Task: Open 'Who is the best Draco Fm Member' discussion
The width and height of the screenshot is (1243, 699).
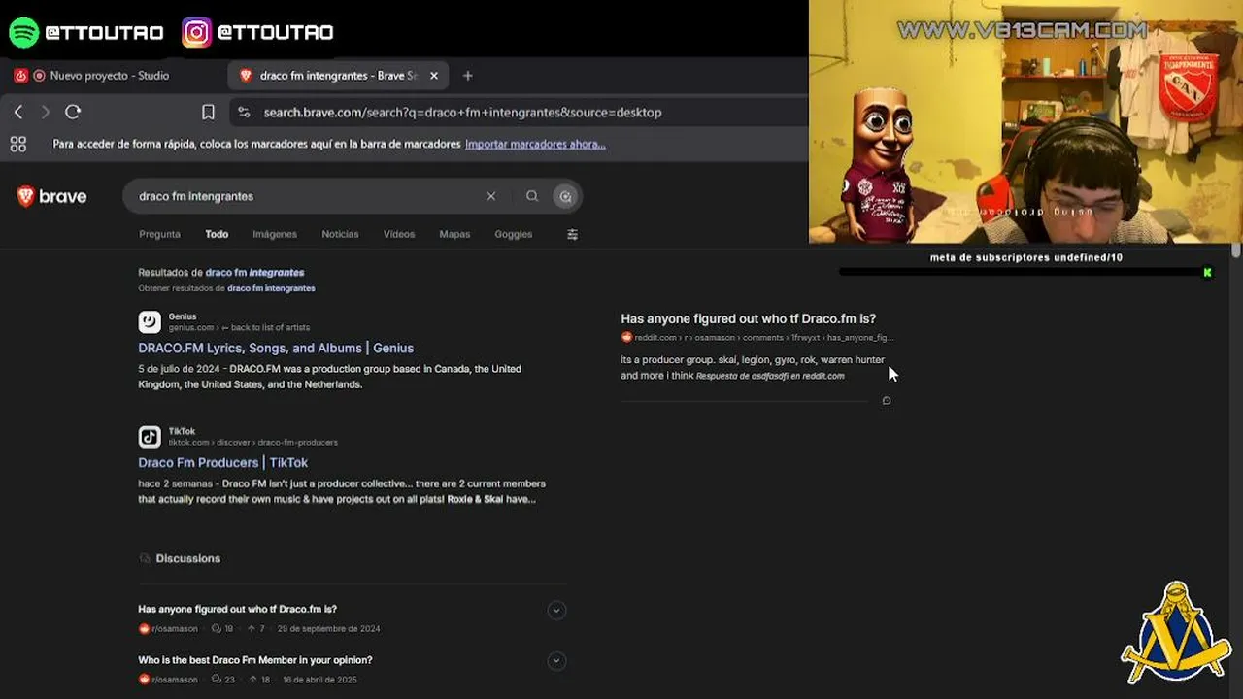Action: click(x=255, y=660)
